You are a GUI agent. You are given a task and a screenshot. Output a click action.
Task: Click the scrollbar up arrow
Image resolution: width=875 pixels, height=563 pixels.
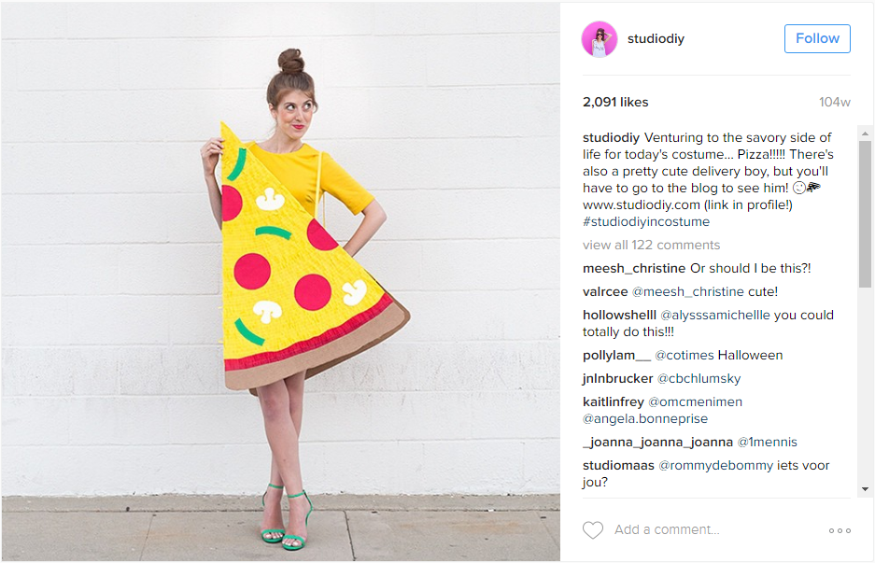[865, 134]
